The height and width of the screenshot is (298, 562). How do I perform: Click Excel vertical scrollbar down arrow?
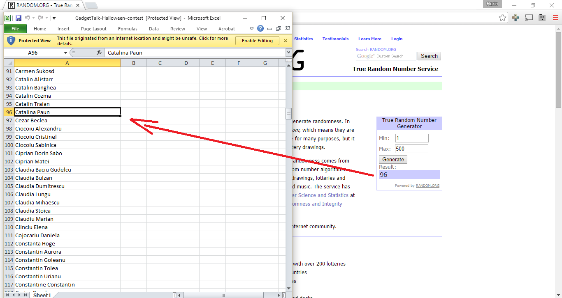[289, 288]
